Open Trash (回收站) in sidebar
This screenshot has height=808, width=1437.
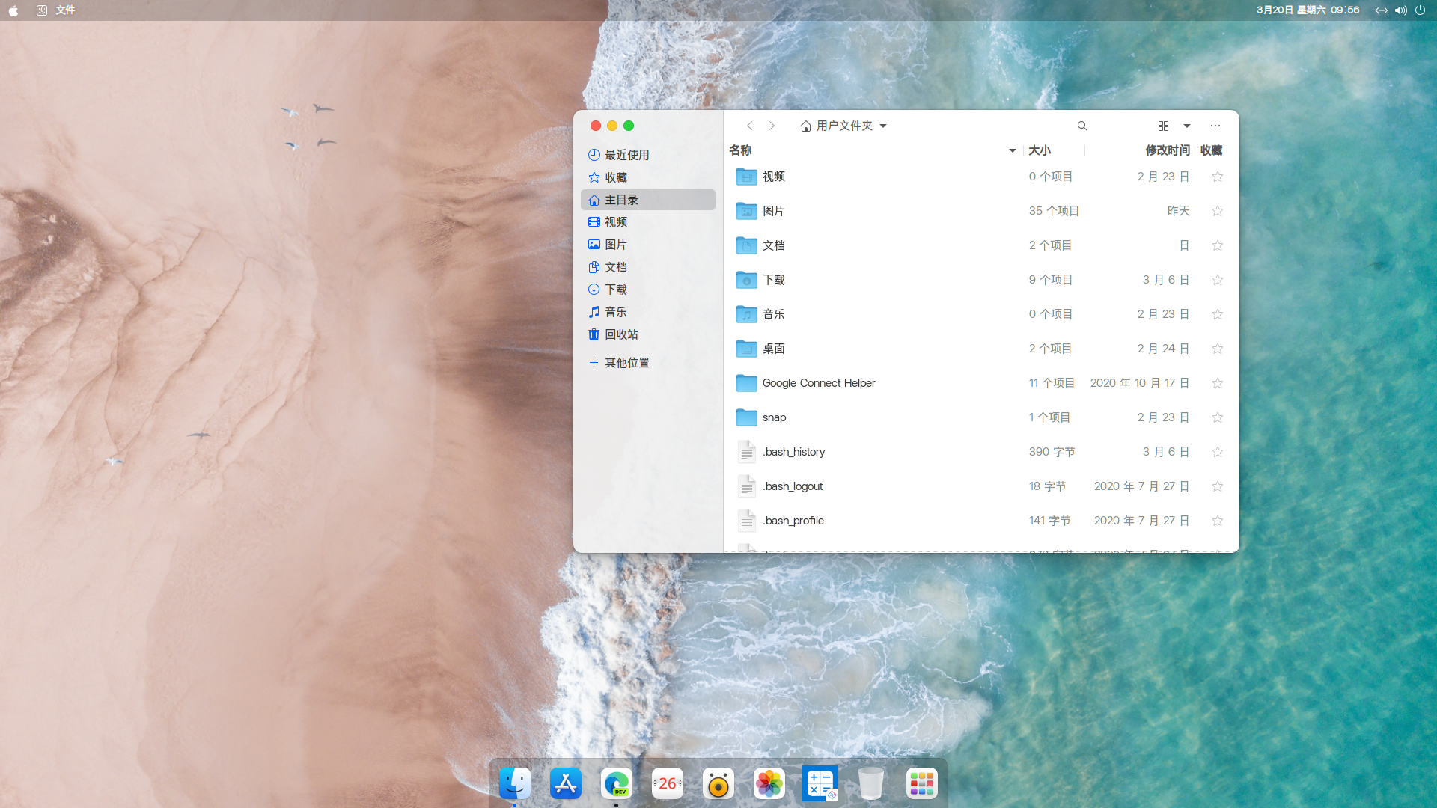click(x=620, y=334)
